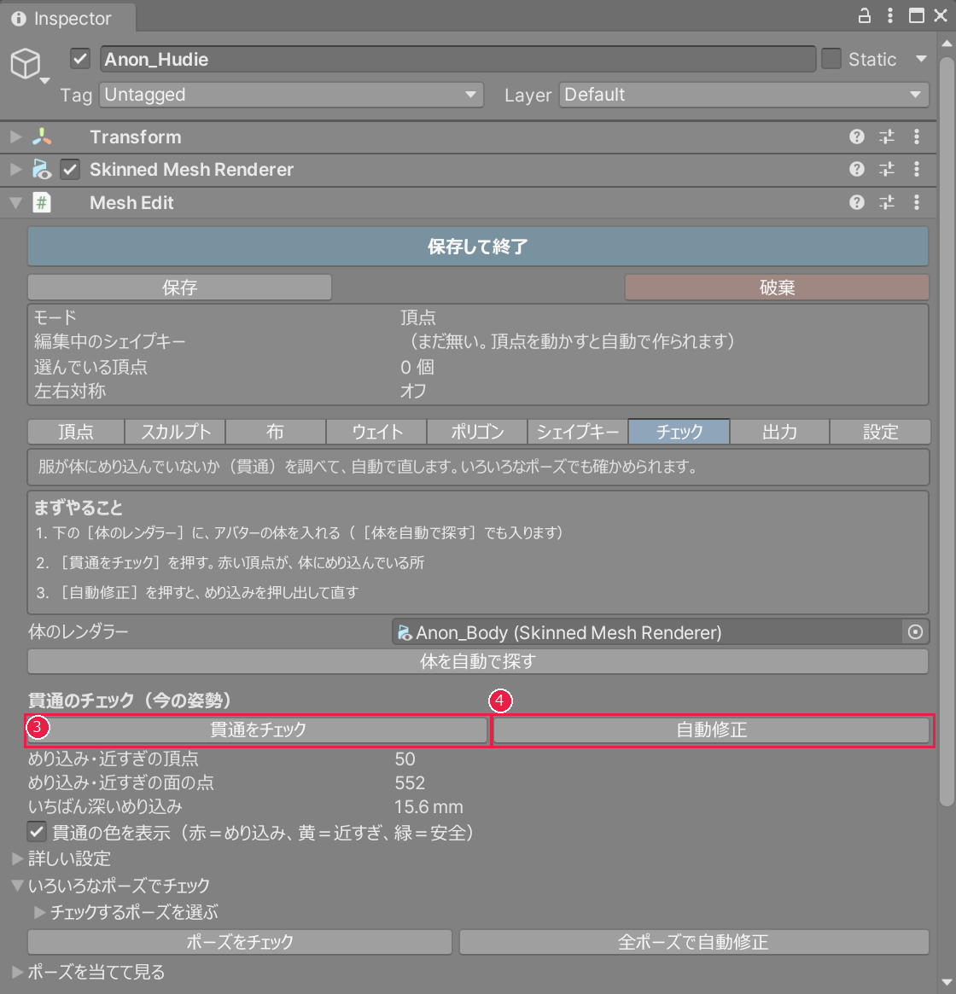Click the value 15.6 mm
The image size is (956, 994).
[x=428, y=807]
